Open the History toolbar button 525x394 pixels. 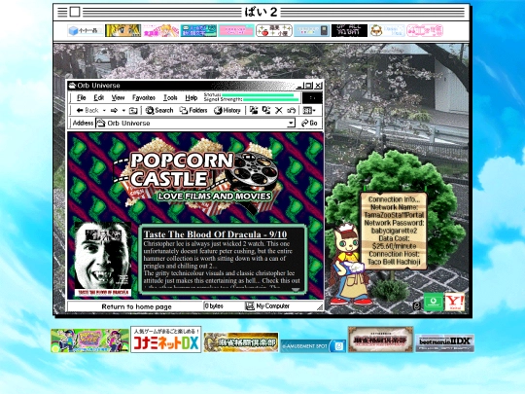pyautogui.click(x=227, y=110)
